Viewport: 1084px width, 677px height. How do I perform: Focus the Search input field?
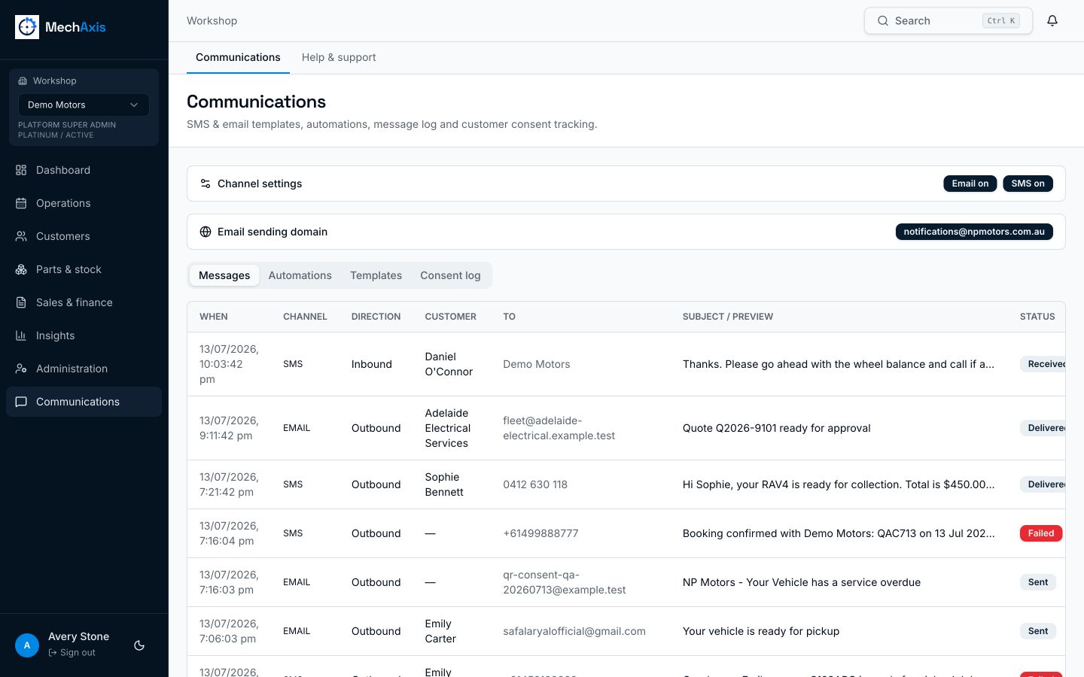[x=948, y=21]
